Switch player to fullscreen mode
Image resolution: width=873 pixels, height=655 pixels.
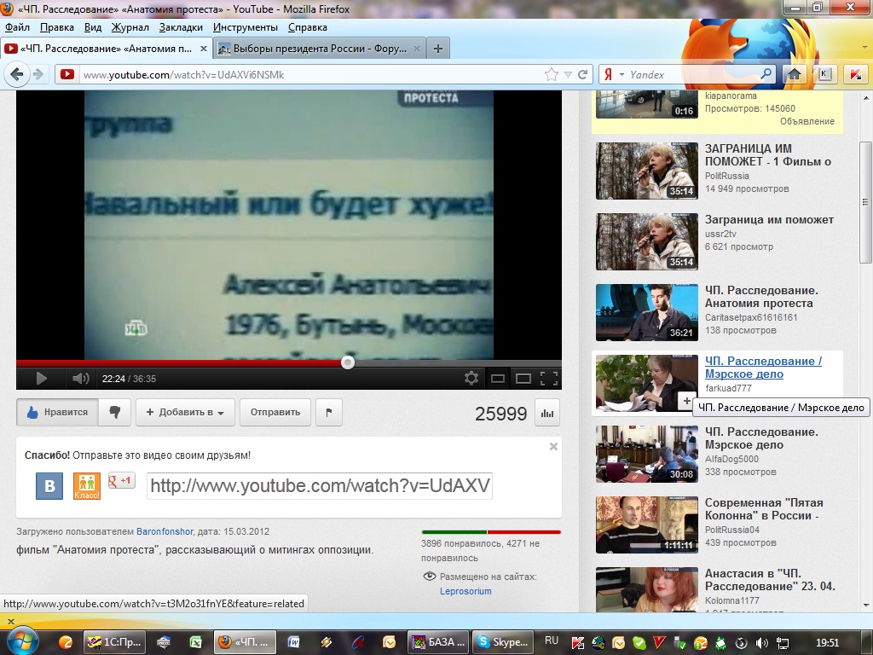[549, 378]
